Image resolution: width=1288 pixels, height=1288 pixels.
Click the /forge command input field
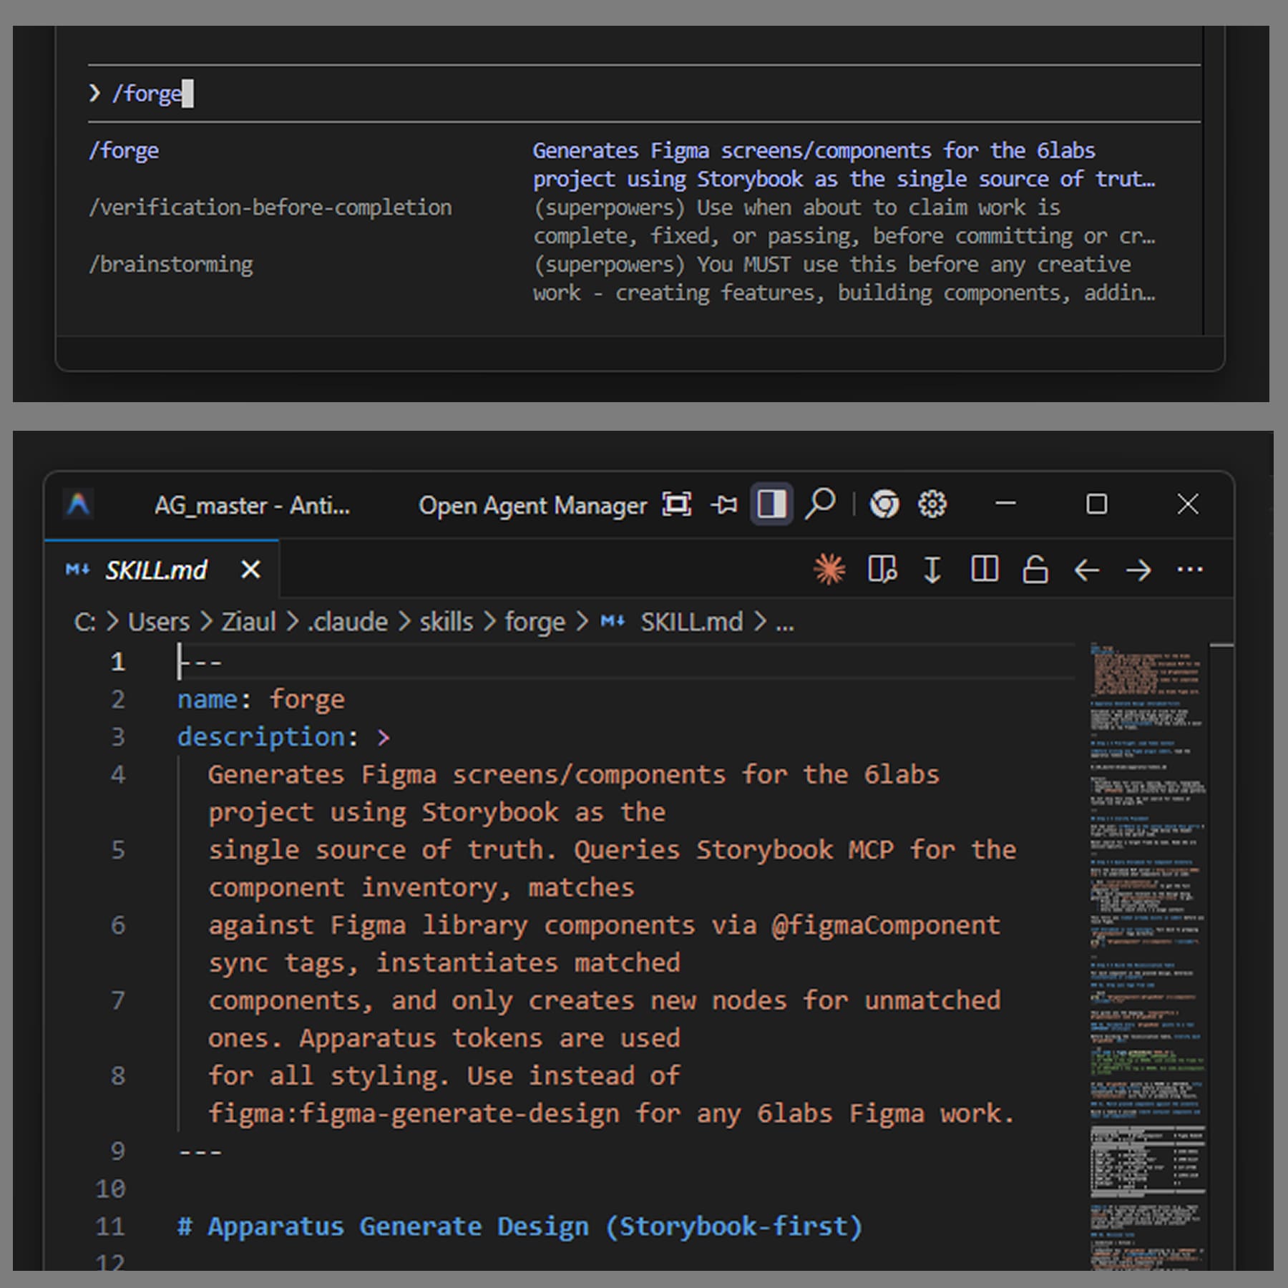tap(643, 94)
